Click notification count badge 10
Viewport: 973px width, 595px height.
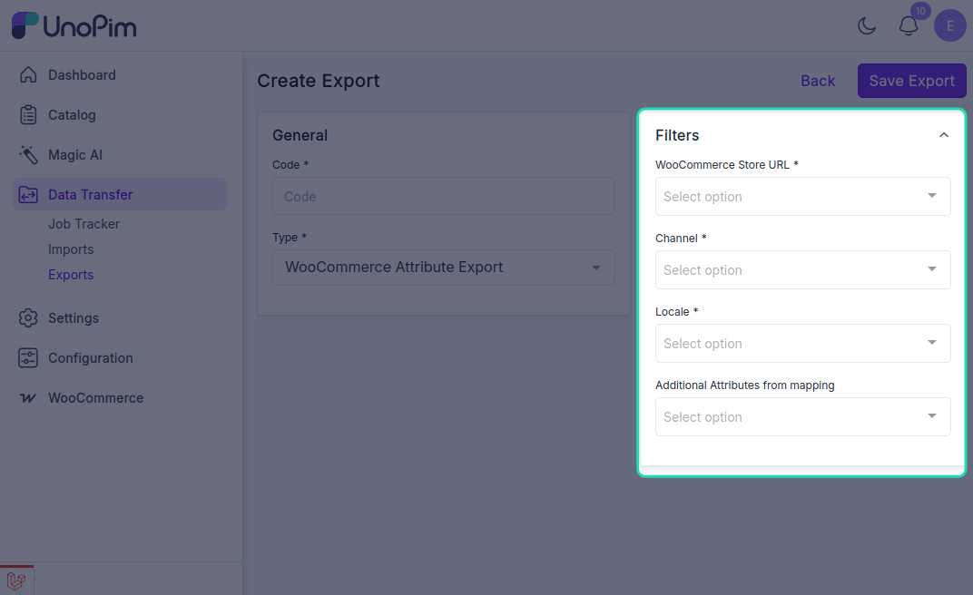(920, 11)
